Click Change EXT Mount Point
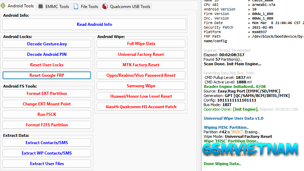The width and height of the screenshot is (304, 171). (47, 104)
